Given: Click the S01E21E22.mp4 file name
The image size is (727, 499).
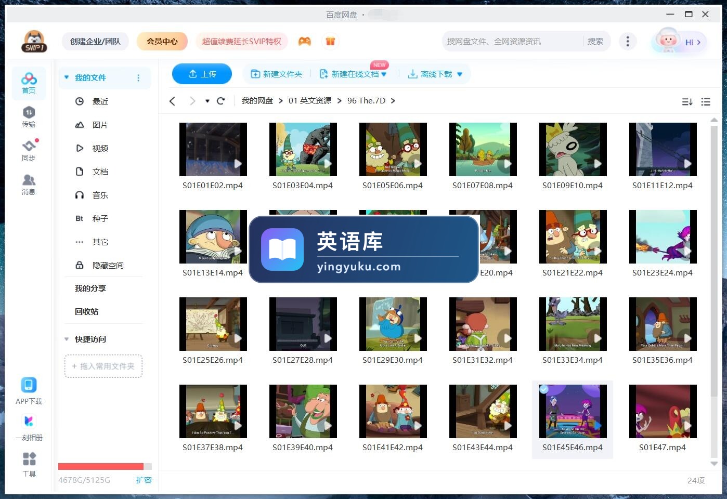Looking at the screenshot, I should tap(573, 273).
